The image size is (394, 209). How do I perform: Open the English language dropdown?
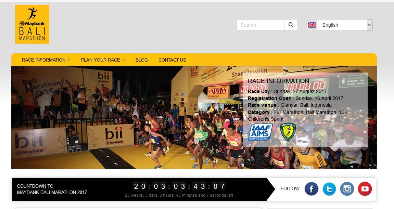click(345, 25)
